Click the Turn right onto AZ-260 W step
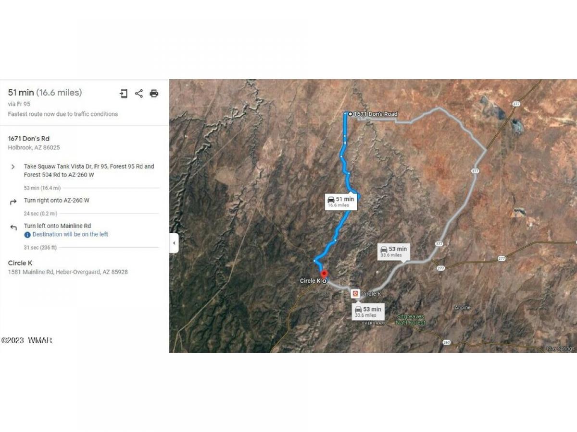Viewport: 577px width, 432px height. click(57, 201)
